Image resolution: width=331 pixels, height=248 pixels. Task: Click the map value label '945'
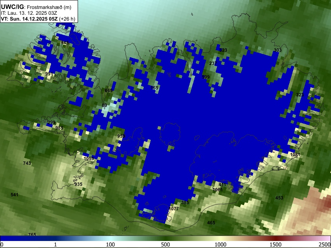(64, 43)
